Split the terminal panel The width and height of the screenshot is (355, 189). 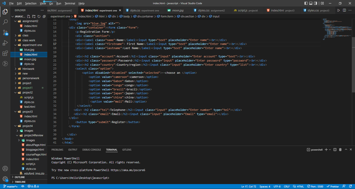coord(335,150)
